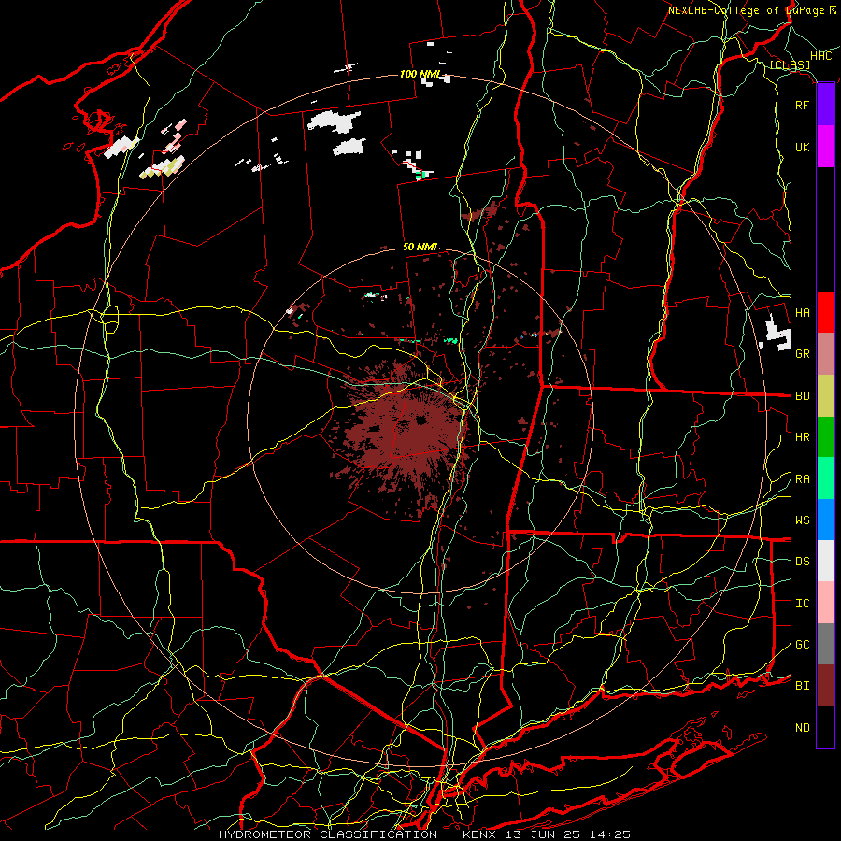The width and height of the screenshot is (841, 841).
Task: Click the "NEXLAB-College of DuPage" credit text
Action: tap(747, 10)
